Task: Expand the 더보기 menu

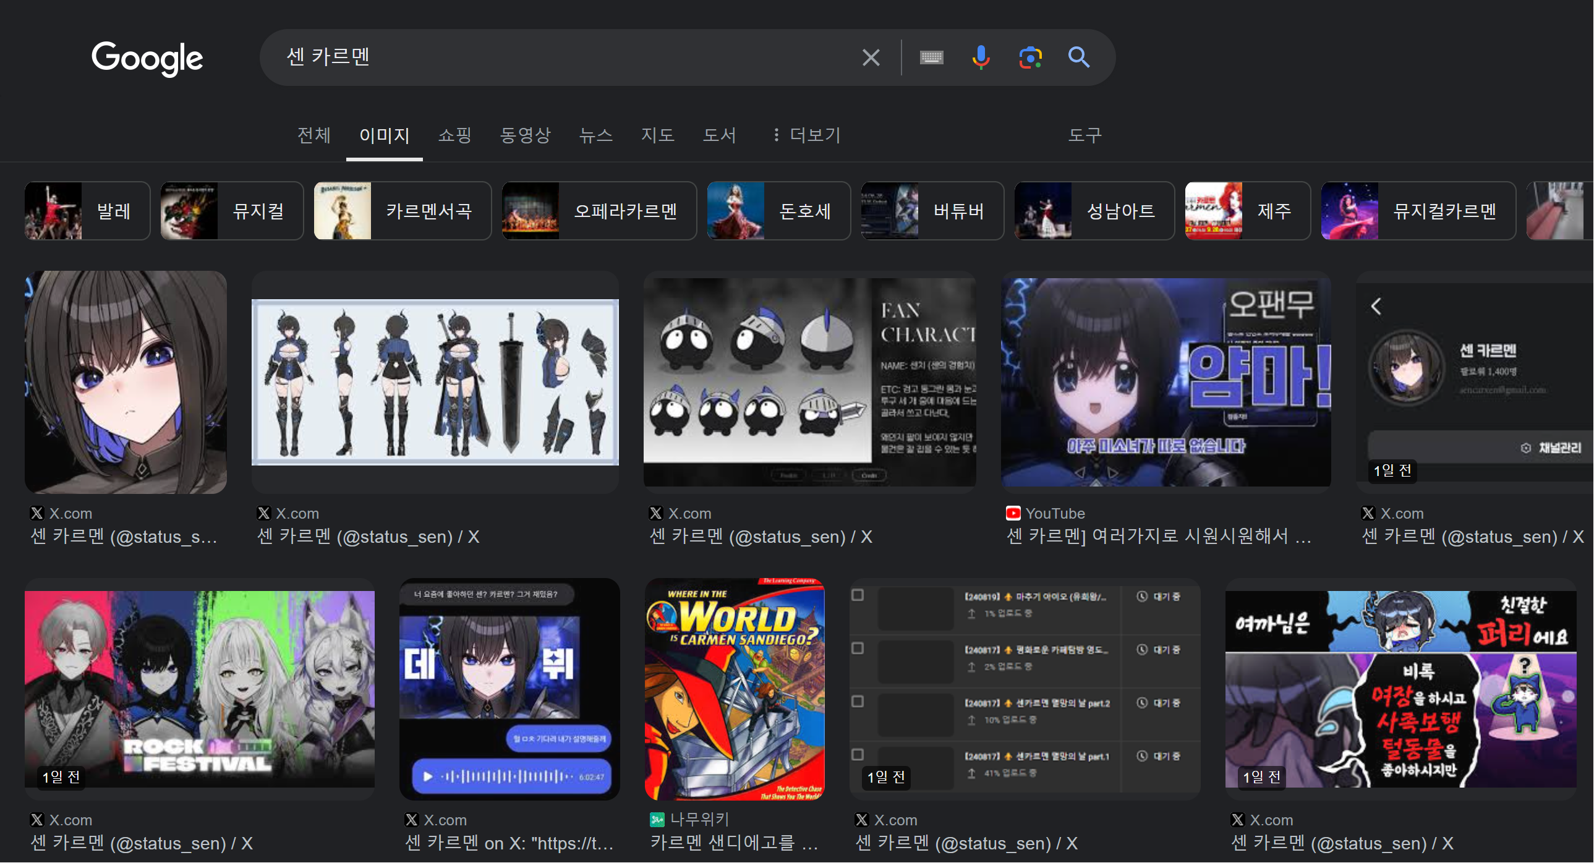Action: (806, 135)
